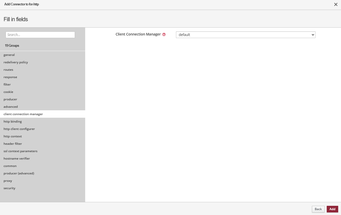Go to the hostname verifier group
Image resolution: width=341 pixels, height=215 pixels.
17,159
